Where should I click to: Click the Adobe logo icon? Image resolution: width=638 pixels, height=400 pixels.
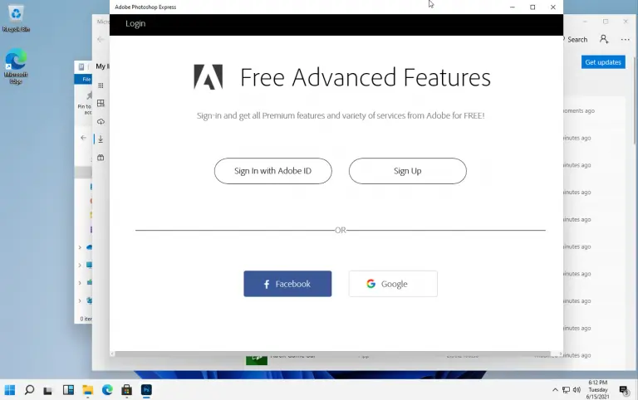coord(208,77)
